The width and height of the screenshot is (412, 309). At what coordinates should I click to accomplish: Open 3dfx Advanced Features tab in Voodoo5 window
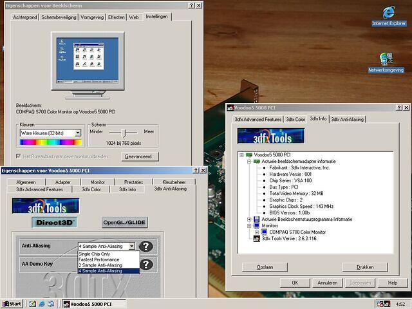point(257,119)
